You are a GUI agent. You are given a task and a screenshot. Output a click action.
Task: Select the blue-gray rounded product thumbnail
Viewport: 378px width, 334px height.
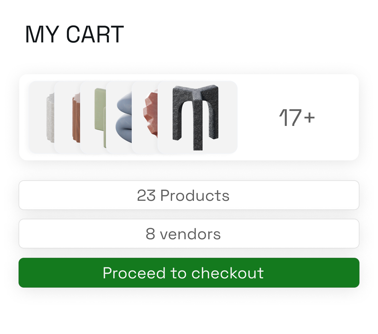(x=119, y=117)
